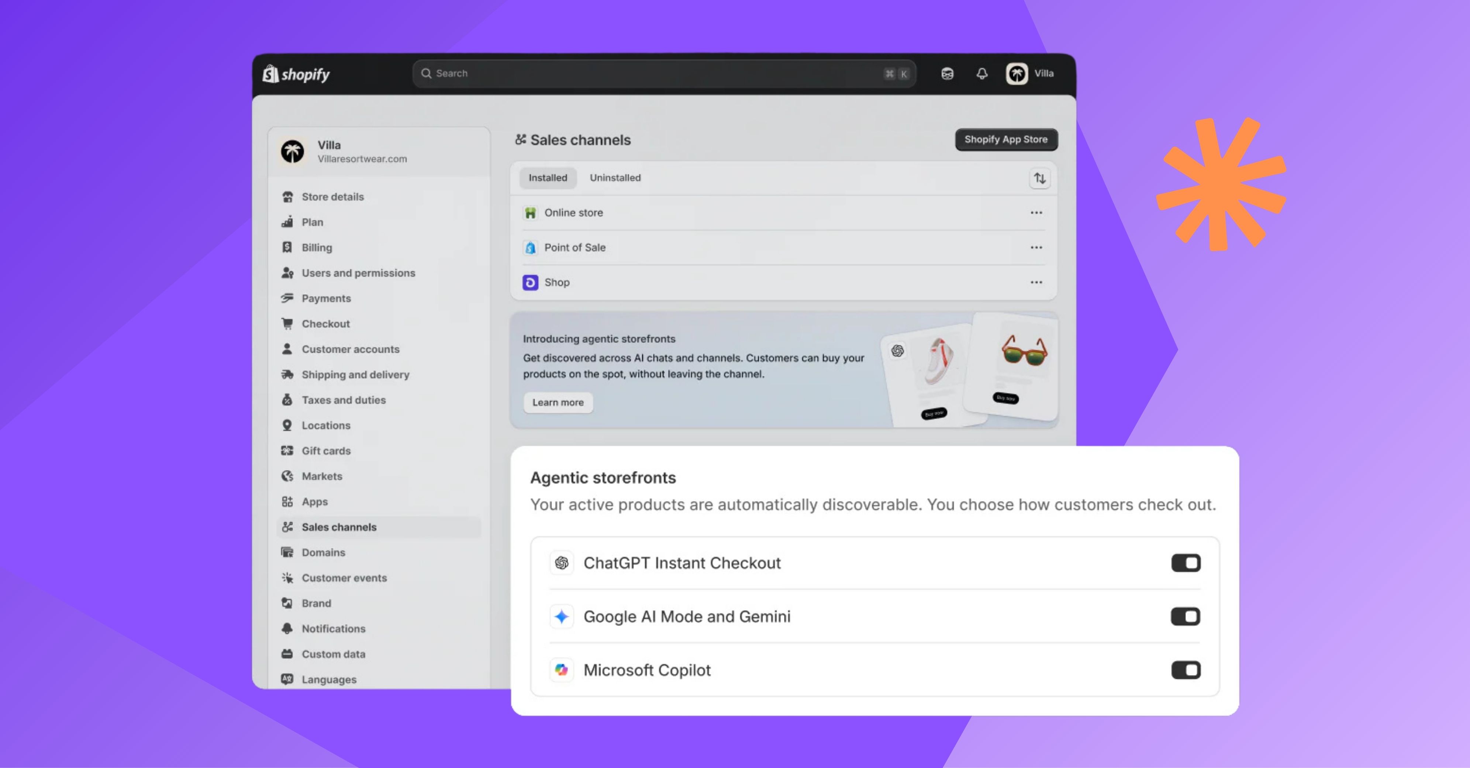
Task: Select the Installed tab
Action: [x=547, y=178]
